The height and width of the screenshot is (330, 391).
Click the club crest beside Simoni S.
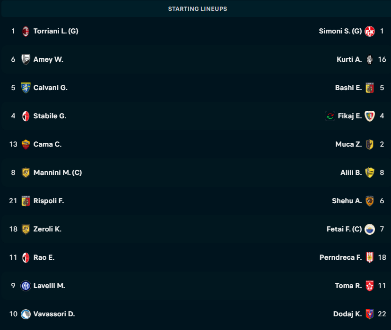(x=370, y=31)
